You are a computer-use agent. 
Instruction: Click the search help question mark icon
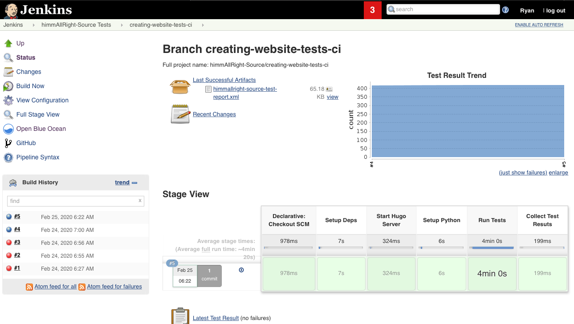[505, 10]
